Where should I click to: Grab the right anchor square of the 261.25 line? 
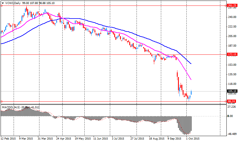pos(226,6)
